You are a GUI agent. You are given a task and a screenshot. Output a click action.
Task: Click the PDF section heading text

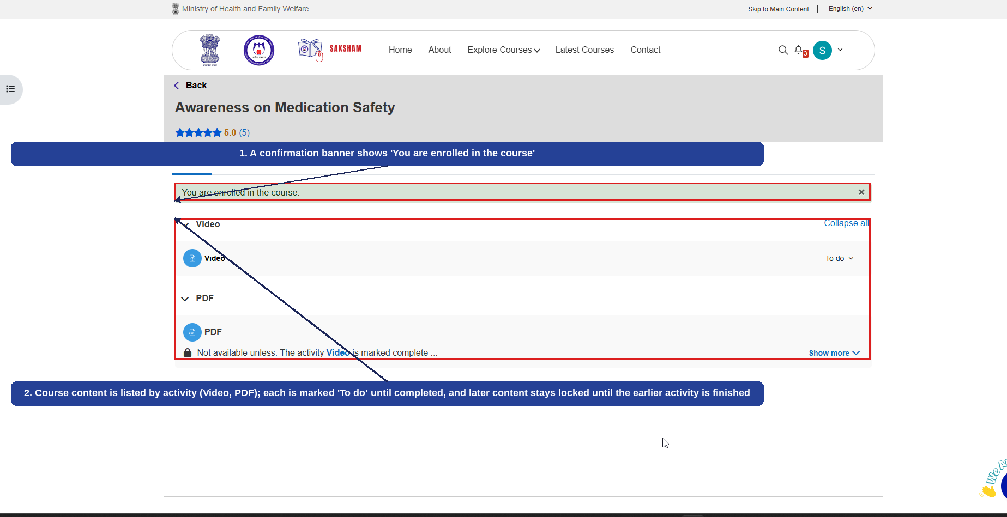[204, 298]
